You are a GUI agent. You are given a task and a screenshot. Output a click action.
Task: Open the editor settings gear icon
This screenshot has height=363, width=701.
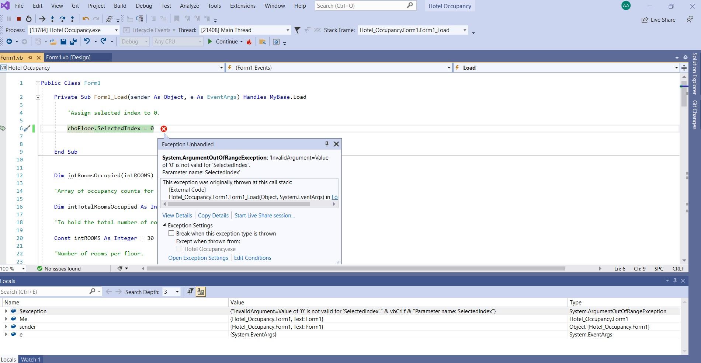(x=686, y=57)
